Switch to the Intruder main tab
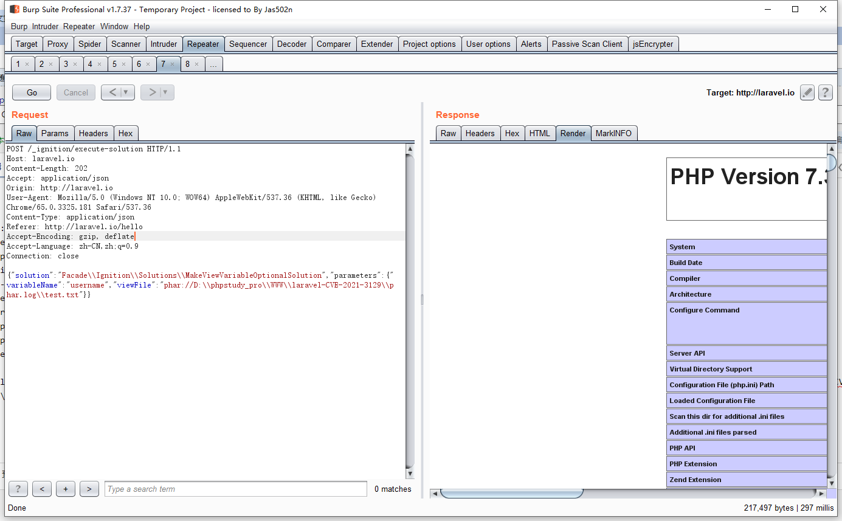 (164, 44)
